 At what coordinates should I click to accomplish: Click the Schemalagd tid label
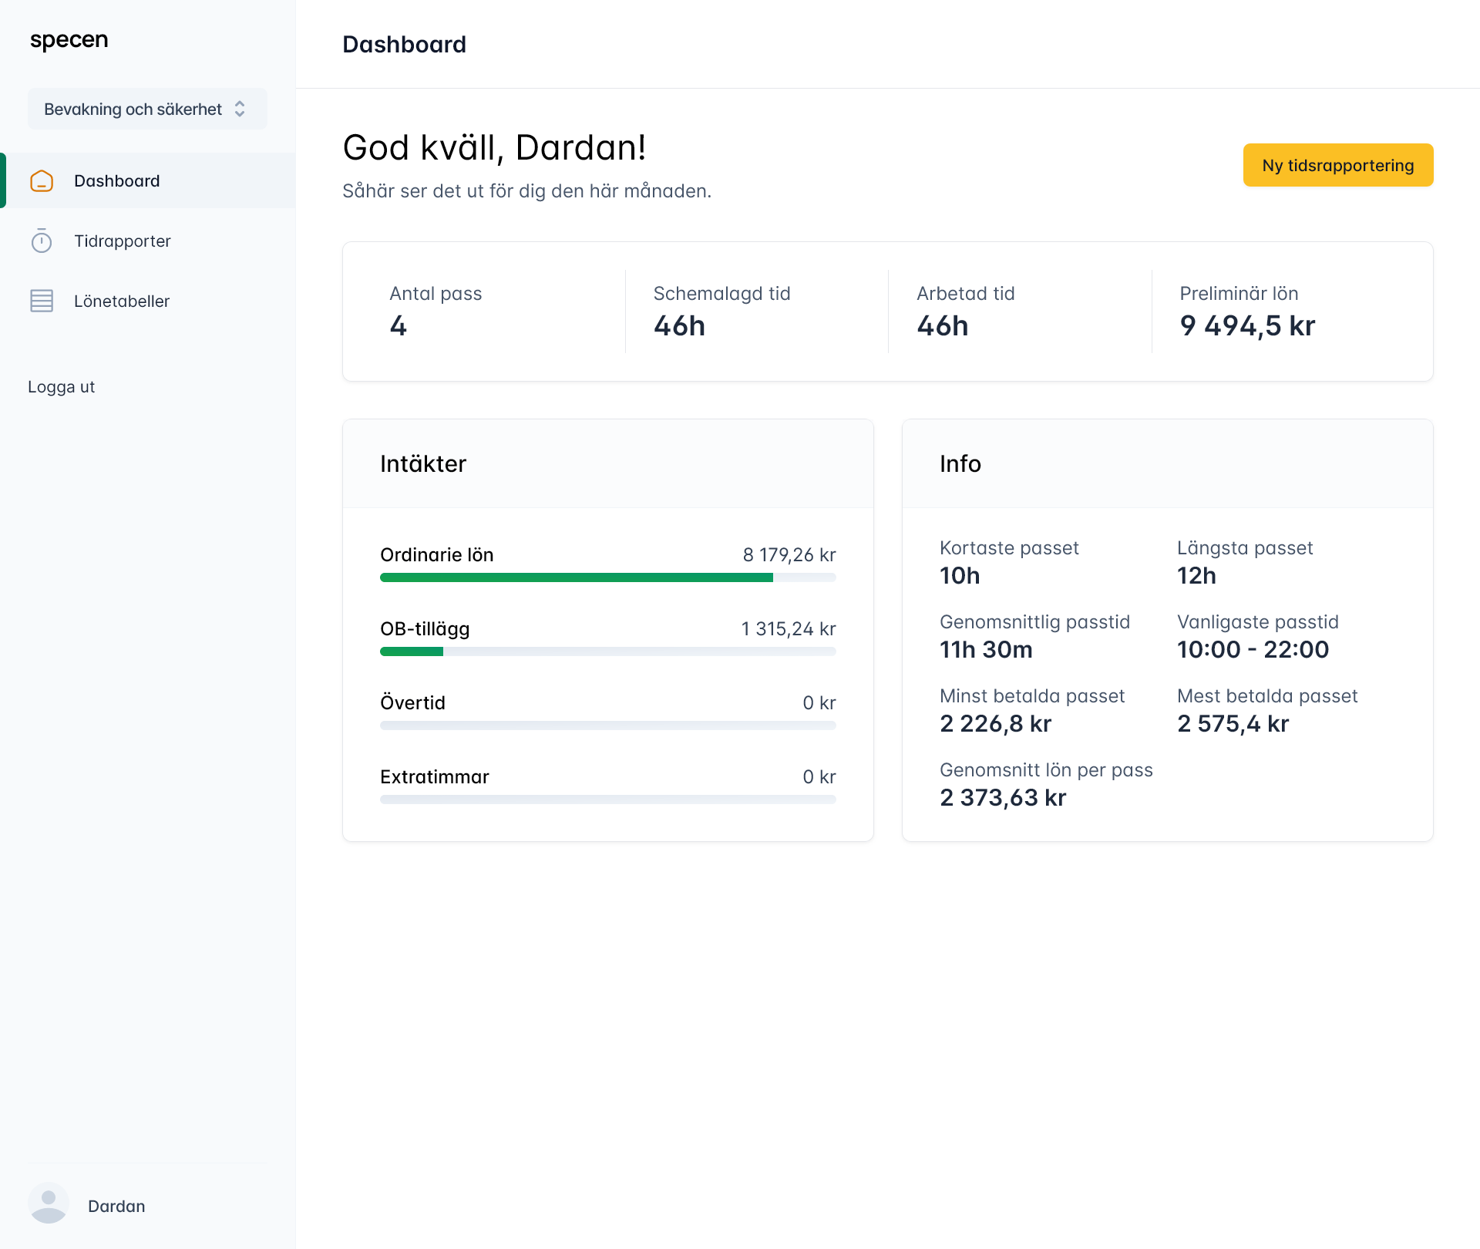click(722, 294)
